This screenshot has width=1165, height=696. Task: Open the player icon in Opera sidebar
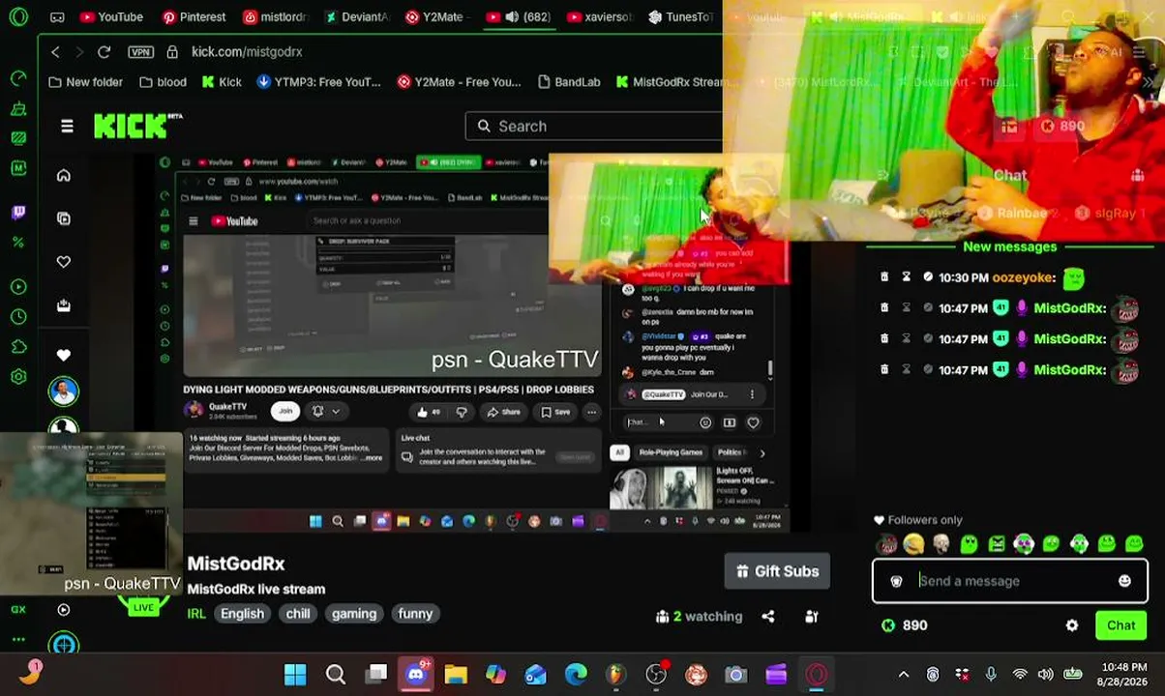[x=18, y=287]
